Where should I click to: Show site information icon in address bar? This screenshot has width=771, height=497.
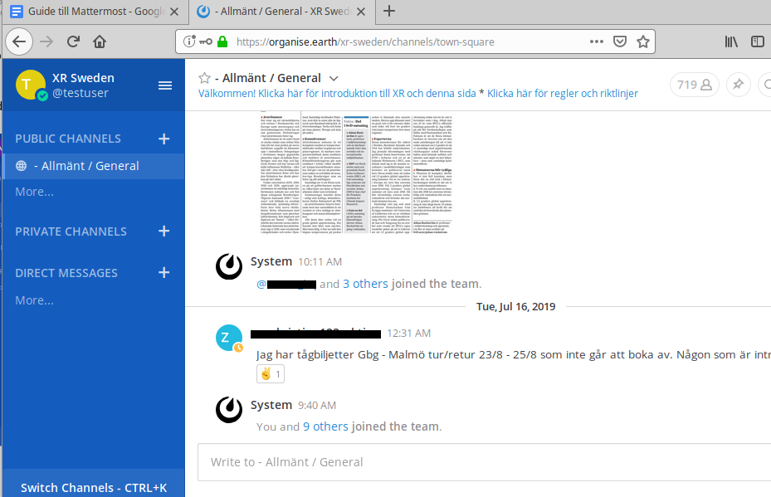point(189,41)
